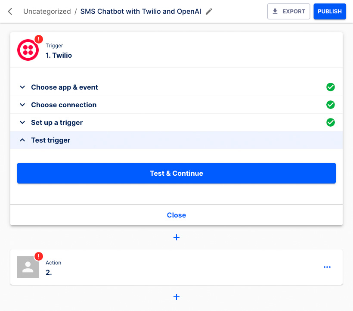Click the back arrow in the top-left

(x=9, y=11)
